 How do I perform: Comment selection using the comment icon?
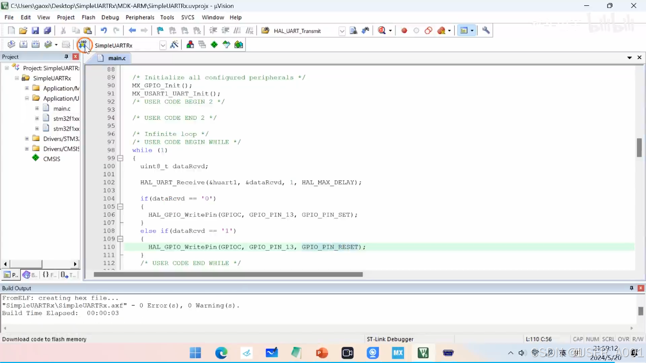[x=237, y=31]
